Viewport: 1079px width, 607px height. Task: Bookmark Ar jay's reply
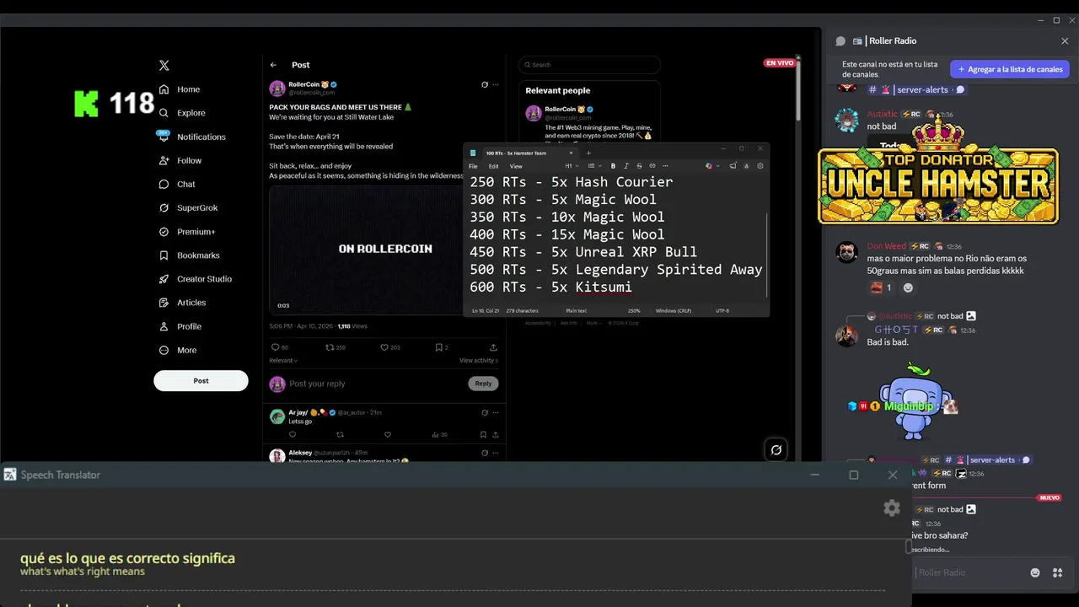pyautogui.click(x=483, y=435)
